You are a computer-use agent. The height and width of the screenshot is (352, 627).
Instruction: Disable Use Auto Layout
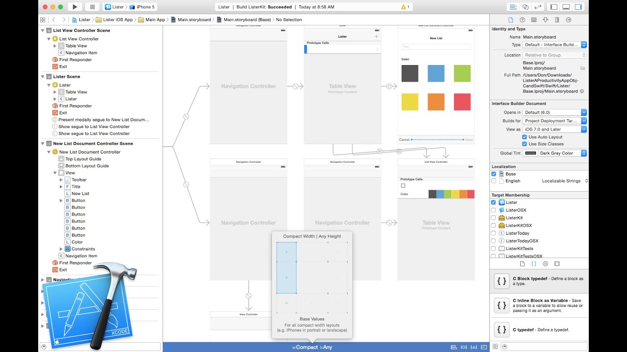click(x=525, y=137)
